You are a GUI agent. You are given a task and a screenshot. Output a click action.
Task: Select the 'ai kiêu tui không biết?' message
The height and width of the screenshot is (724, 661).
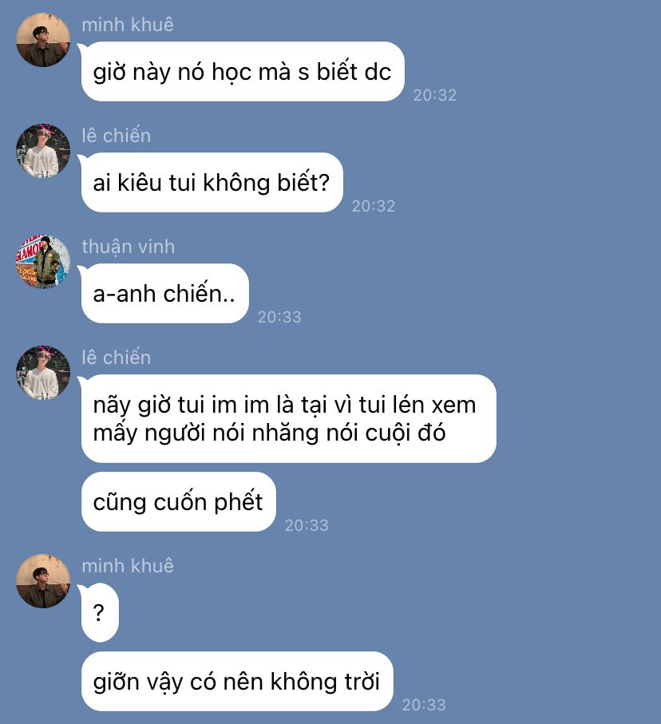click(212, 182)
